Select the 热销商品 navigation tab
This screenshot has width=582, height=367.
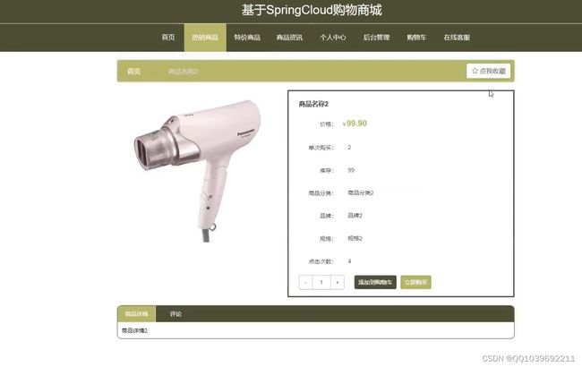(x=205, y=38)
